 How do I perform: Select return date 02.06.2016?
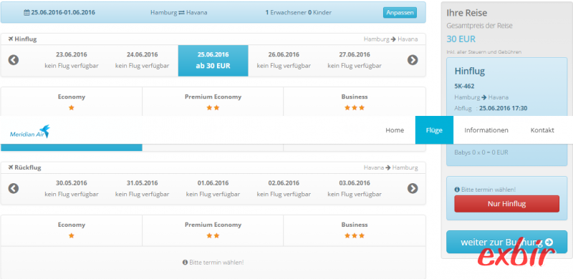point(284,188)
